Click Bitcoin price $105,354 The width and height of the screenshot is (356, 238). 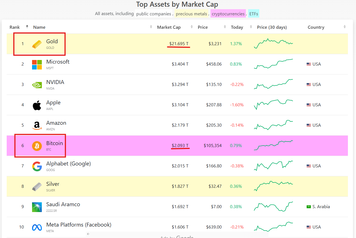(x=213, y=146)
